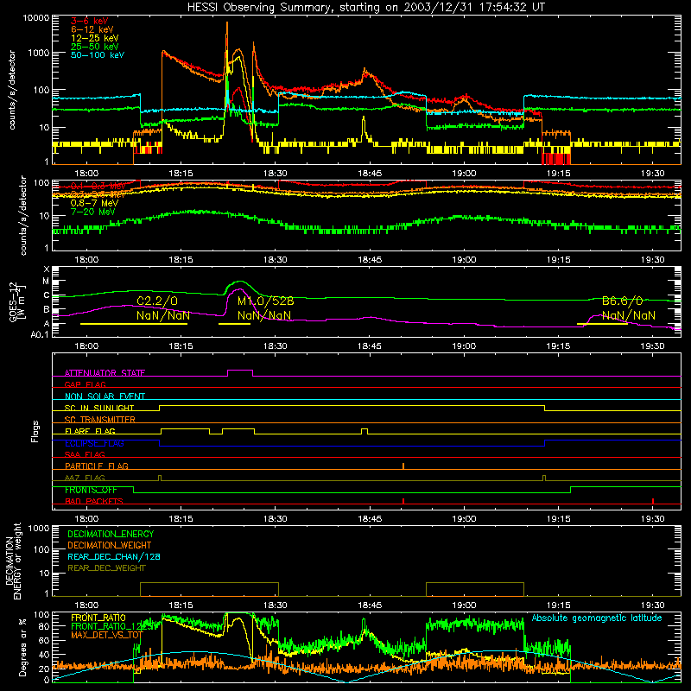The image size is (691, 691).
Task: Select the 6-12 keV legend label
Action: [92, 29]
